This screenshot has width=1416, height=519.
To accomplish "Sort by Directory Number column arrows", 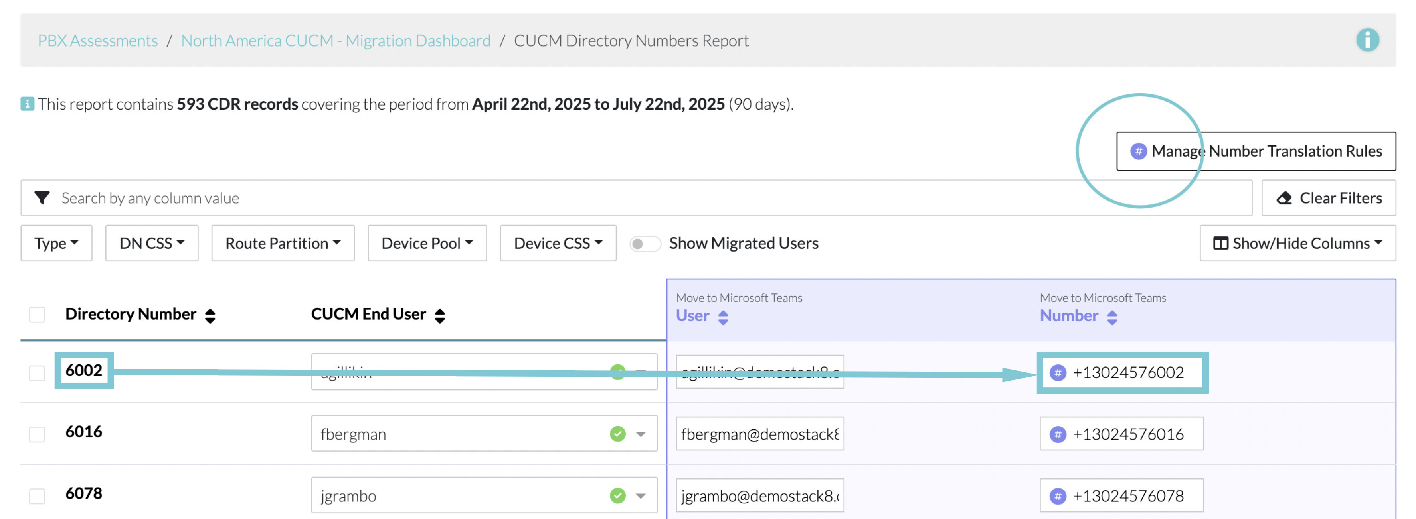I will click(x=210, y=316).
